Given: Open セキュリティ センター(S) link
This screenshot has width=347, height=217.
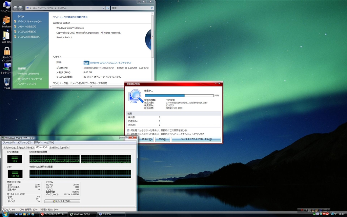Looking at the screenshot, I should point(30,79).
